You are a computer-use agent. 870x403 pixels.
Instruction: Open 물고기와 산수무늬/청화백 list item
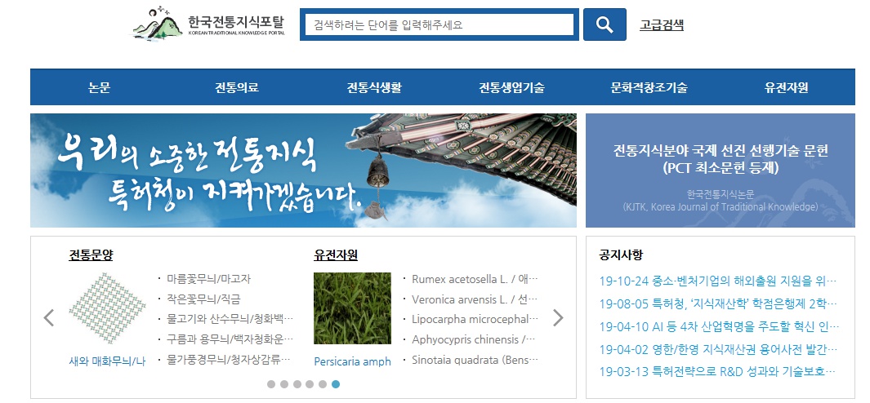230,319
